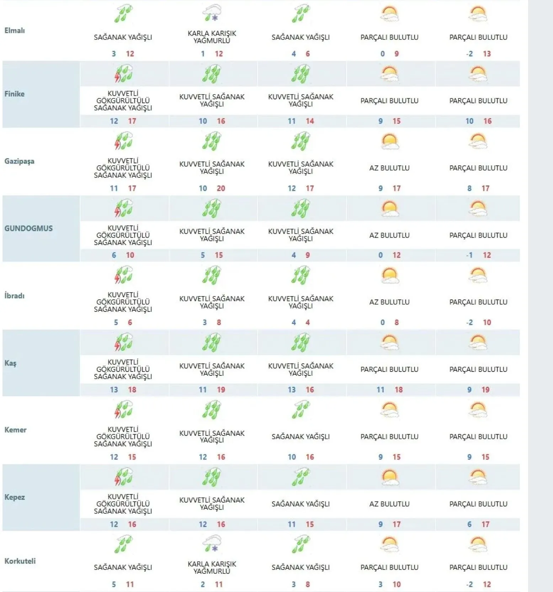This screenshot has height=592, width=553.
Task: Click Finike's thunderstorm icon with red lightning
Action: click(x=123, y=74)
